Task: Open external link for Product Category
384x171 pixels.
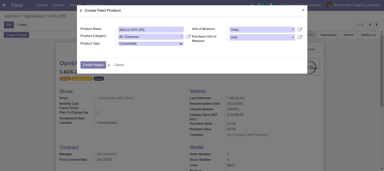Action: point(188,37)
